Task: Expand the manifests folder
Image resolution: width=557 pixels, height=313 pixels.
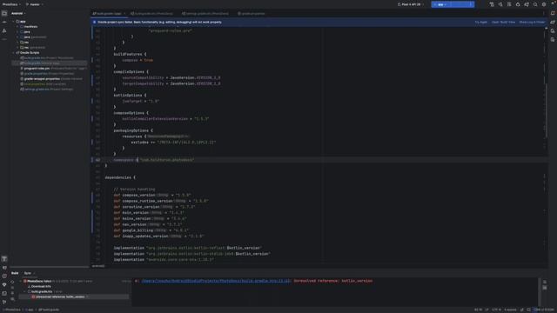Action: pos(17,27)
